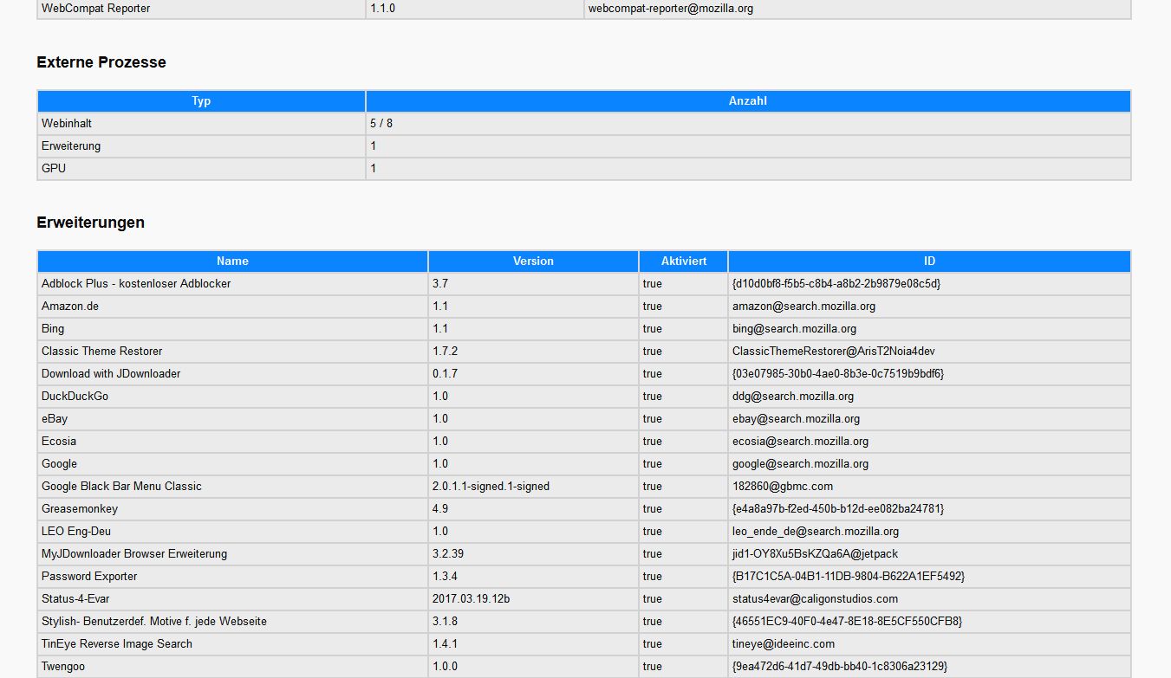Click the "Erweiterungen" section heading
The height and width of the screenshot is (678, 1171).
coord(90,223)
